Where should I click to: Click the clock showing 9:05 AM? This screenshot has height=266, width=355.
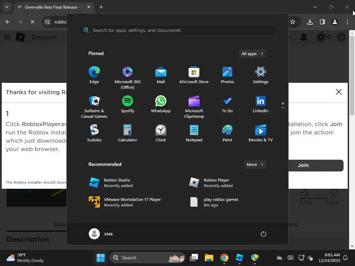[x=329, y=258]
